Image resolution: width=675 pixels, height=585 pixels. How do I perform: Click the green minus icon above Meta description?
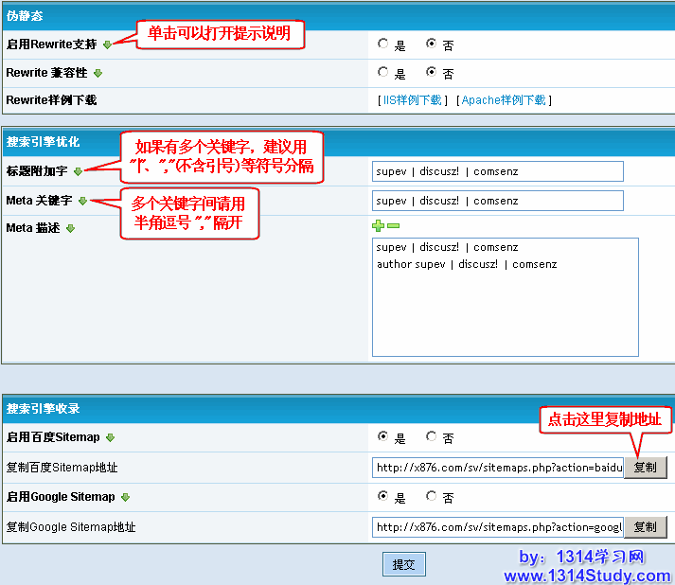[x=394, y=225]
